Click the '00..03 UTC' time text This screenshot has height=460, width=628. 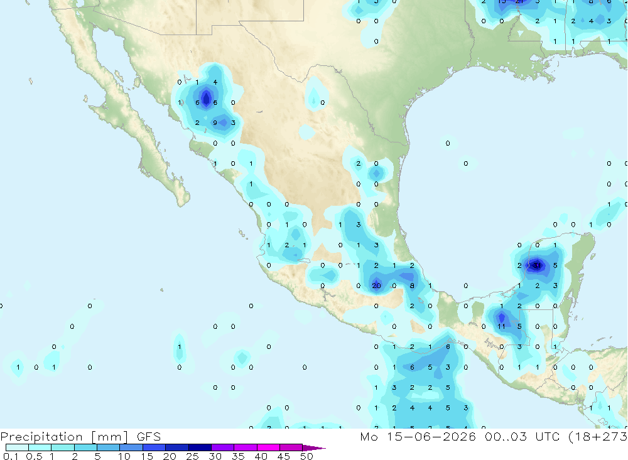tap(522, 436)
